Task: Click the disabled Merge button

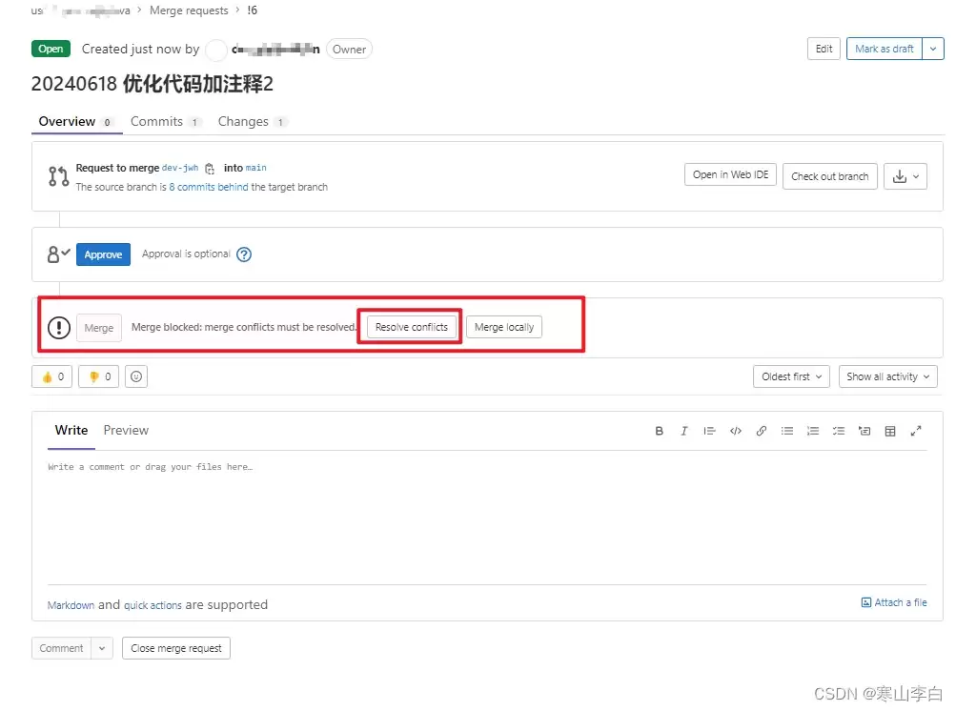Action: click(x=99, y=328)
